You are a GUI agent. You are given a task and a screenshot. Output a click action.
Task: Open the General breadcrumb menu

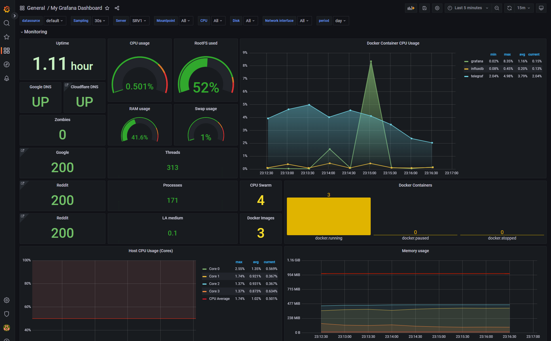point(36,8)
